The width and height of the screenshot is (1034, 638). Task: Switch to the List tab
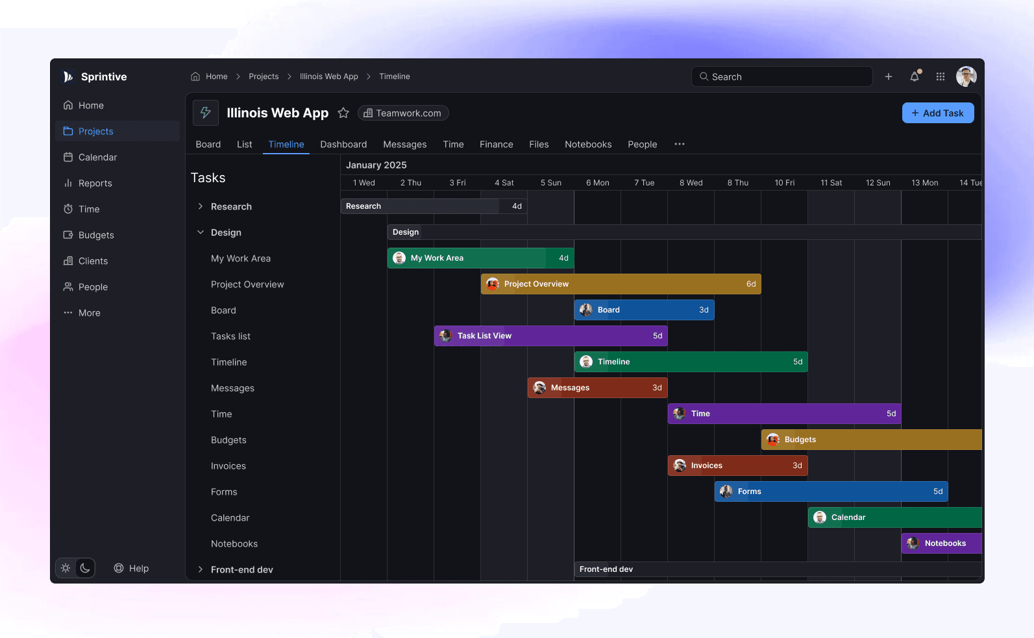point(245,144)
